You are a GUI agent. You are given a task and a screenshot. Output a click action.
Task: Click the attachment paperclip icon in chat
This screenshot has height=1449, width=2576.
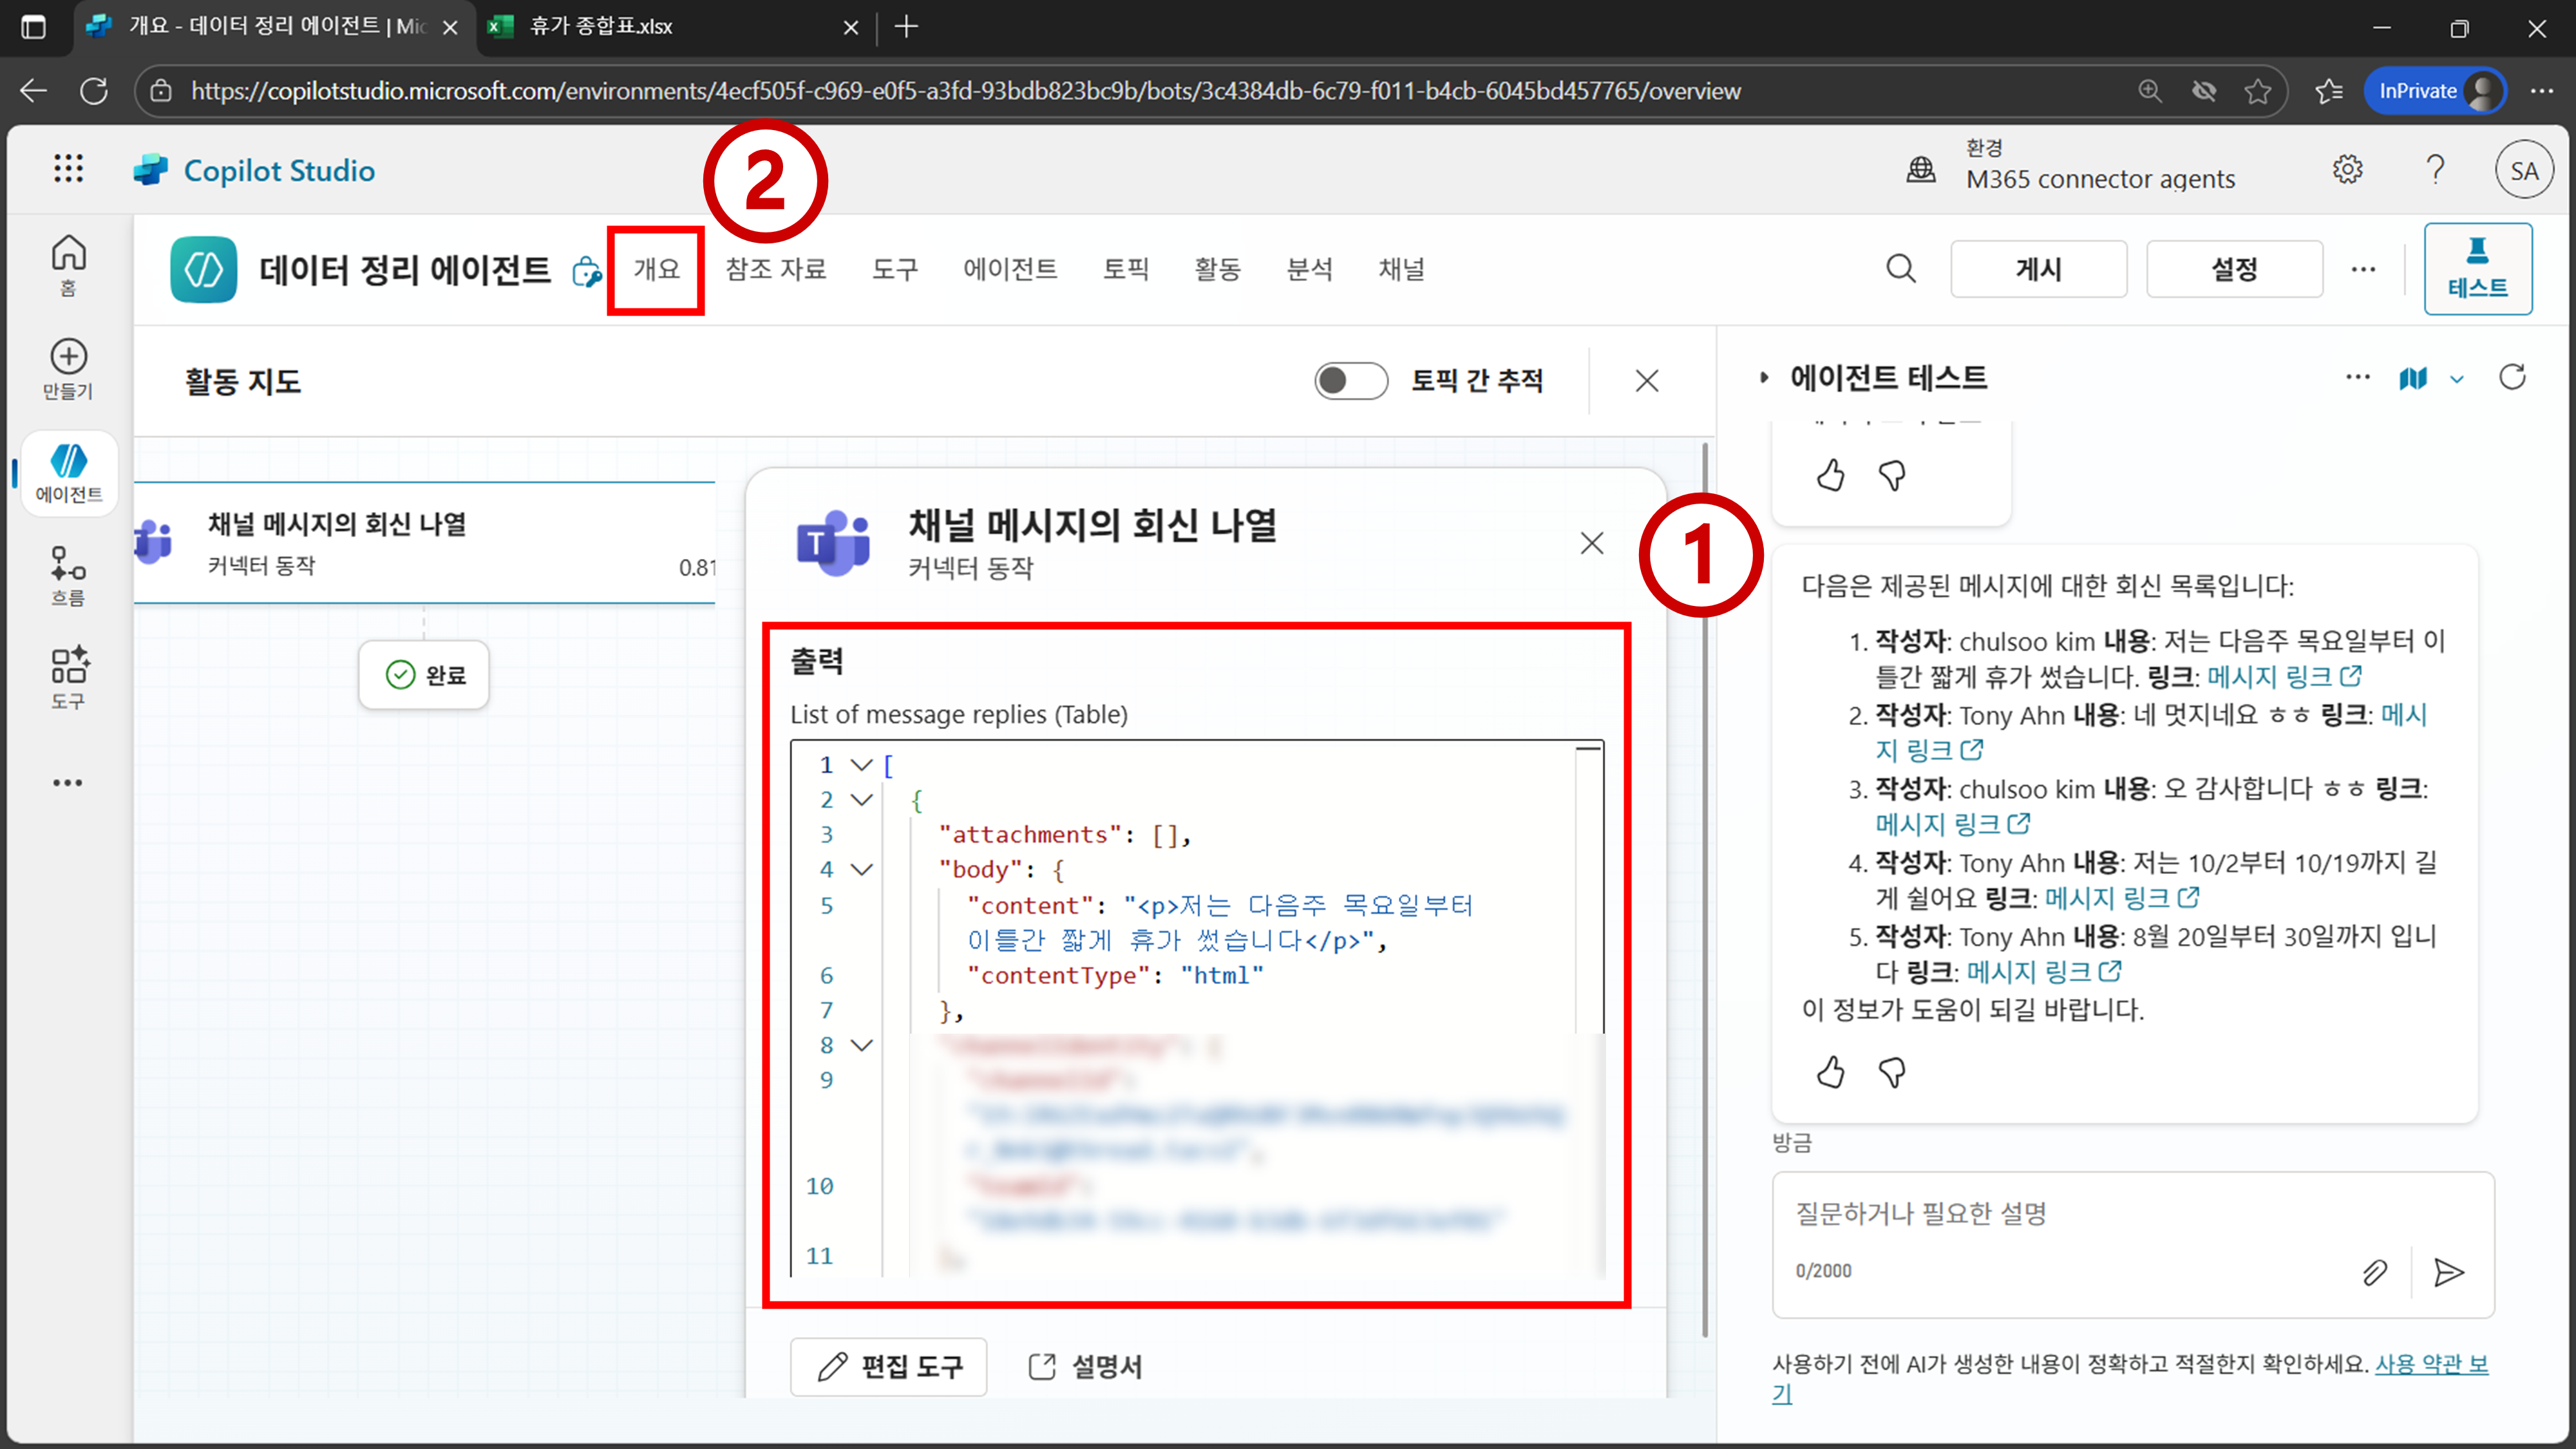(2374, 1272)
